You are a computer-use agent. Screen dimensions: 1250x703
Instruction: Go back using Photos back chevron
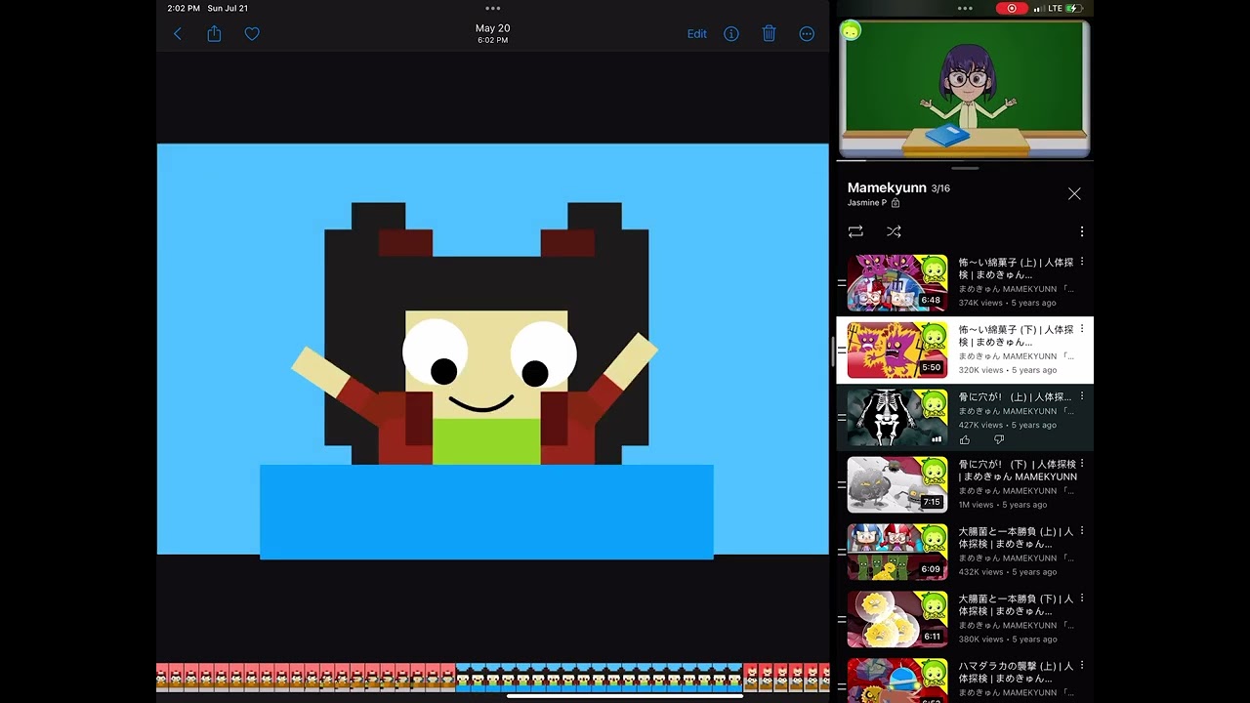tap(177, 34)
